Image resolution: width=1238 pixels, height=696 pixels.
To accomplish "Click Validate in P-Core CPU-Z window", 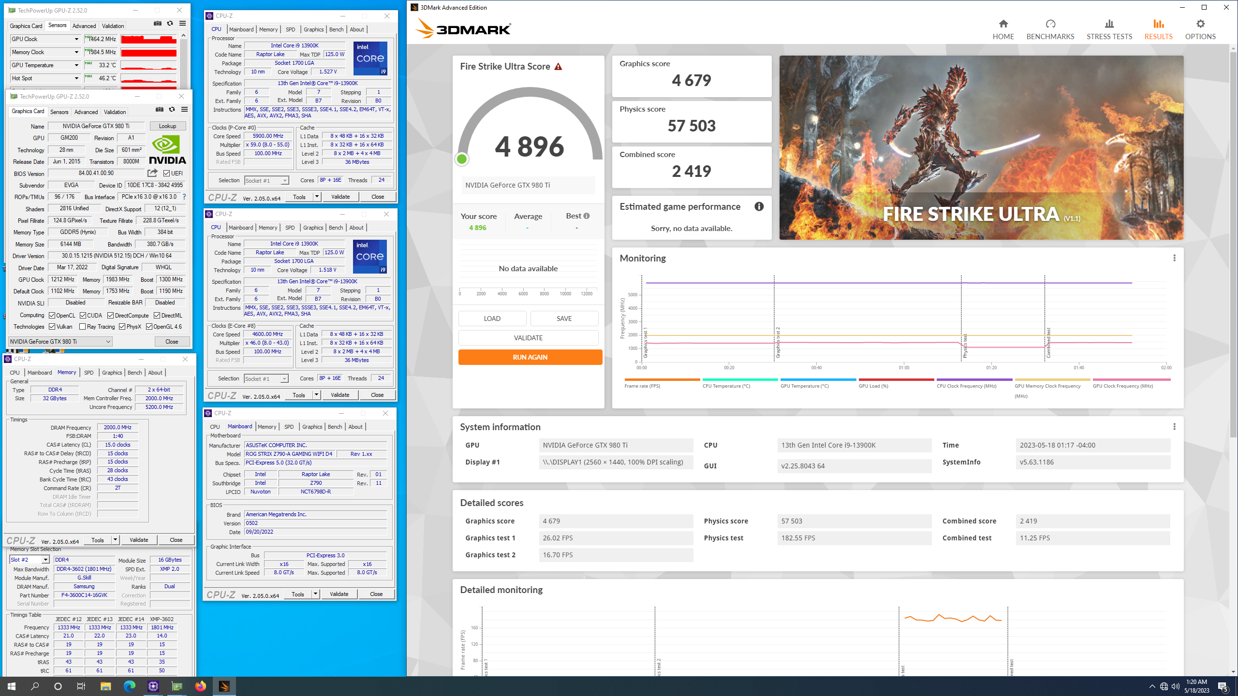I will point(340,197).
